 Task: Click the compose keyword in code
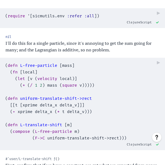[21, 131]
